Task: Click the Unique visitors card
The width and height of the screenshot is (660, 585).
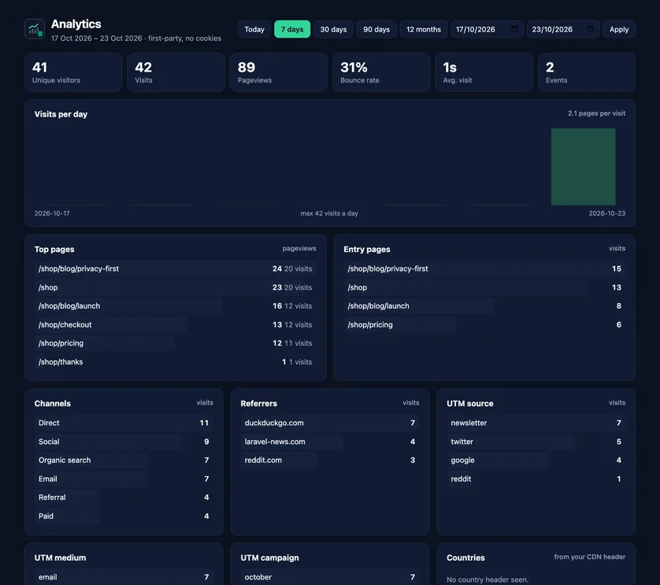Action: coord(73,72)
